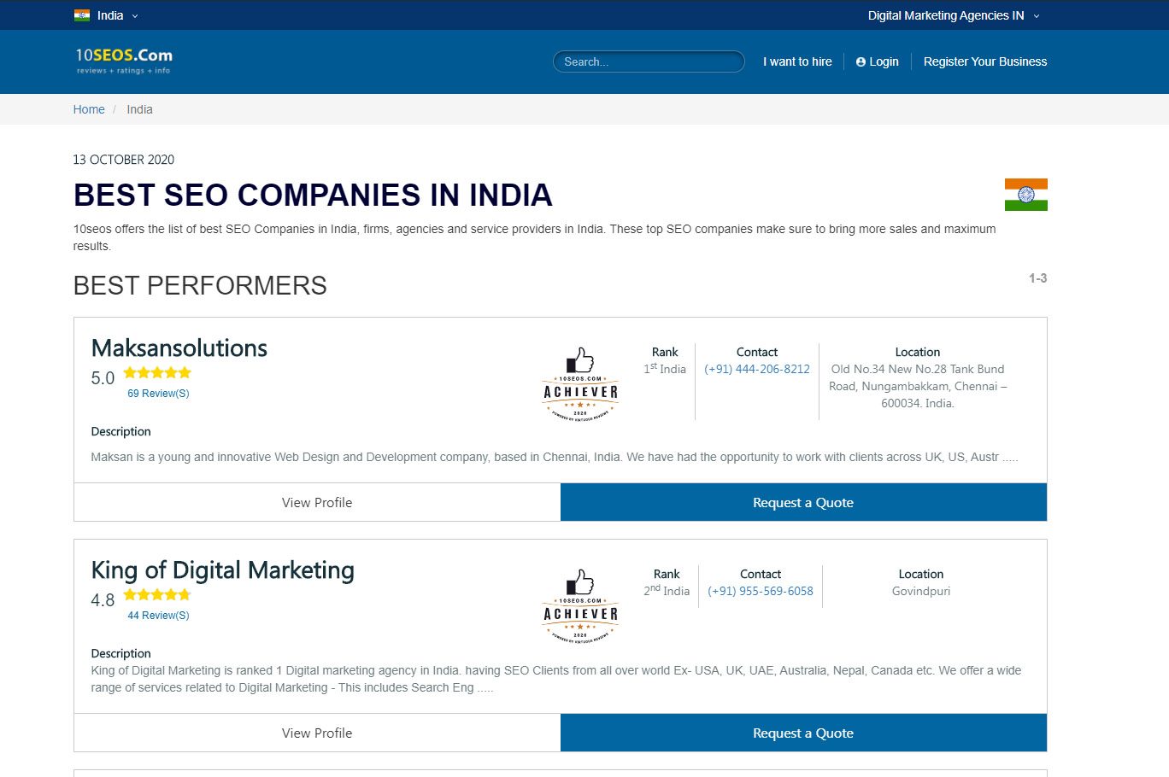Screen dimensions: 1169x777
Task: Click India breadcrumb item
Action: click(139, 109)
